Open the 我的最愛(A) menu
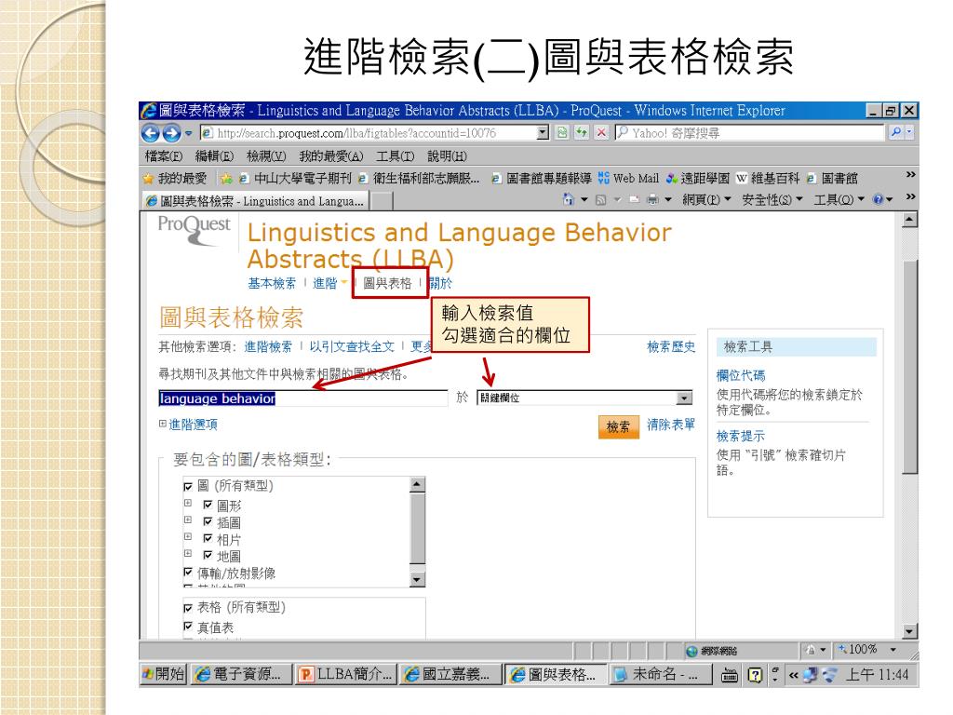Screen dimensions: 953x715 pyautogui.click(x=331, y=156)
